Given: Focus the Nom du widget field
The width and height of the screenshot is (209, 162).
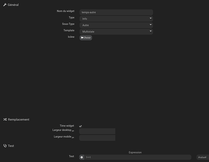Looking at the screenshot, I should coord(116,12).
